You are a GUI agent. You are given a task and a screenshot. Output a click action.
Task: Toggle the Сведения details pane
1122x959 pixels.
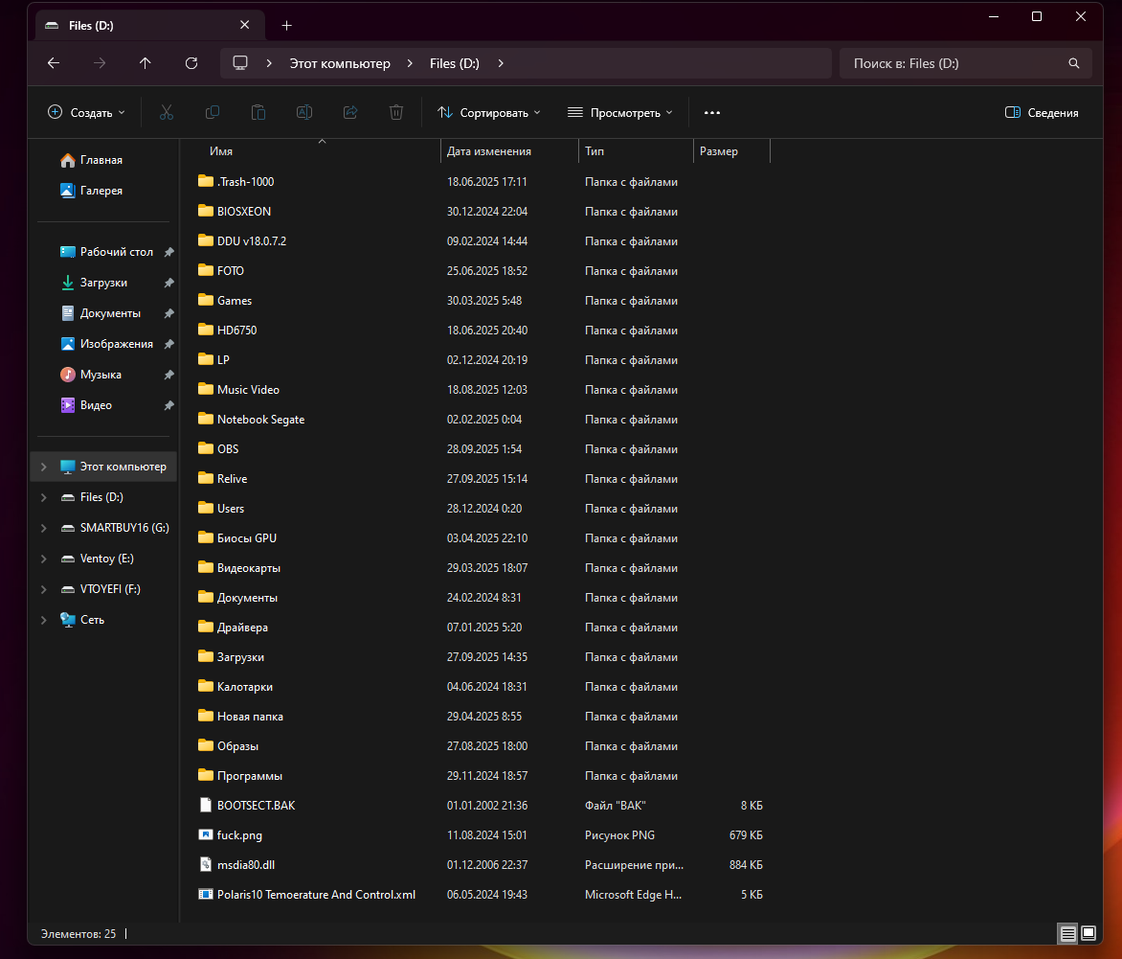1042,112
